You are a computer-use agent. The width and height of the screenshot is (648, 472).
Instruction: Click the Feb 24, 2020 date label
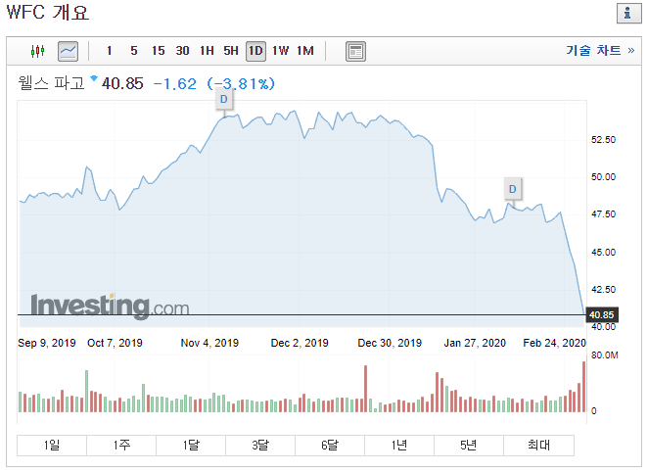(x=555, y=343)
